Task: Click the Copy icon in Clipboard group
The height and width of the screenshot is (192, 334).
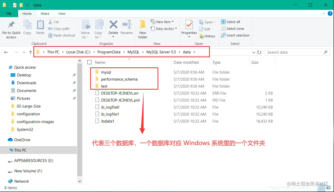Action: coord(27,25)
